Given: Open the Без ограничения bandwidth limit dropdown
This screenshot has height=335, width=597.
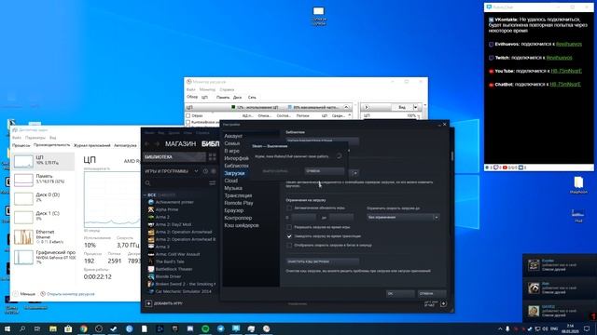Looking at the screenshot, I should pos(403,217).
